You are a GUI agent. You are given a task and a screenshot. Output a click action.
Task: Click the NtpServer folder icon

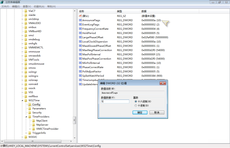click(x=33, y=125)
